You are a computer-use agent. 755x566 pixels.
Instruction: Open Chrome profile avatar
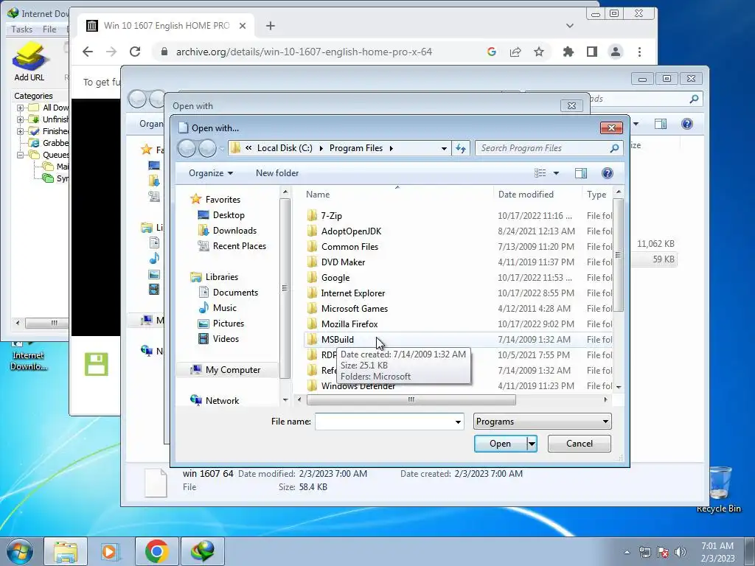tap(616, 52)
